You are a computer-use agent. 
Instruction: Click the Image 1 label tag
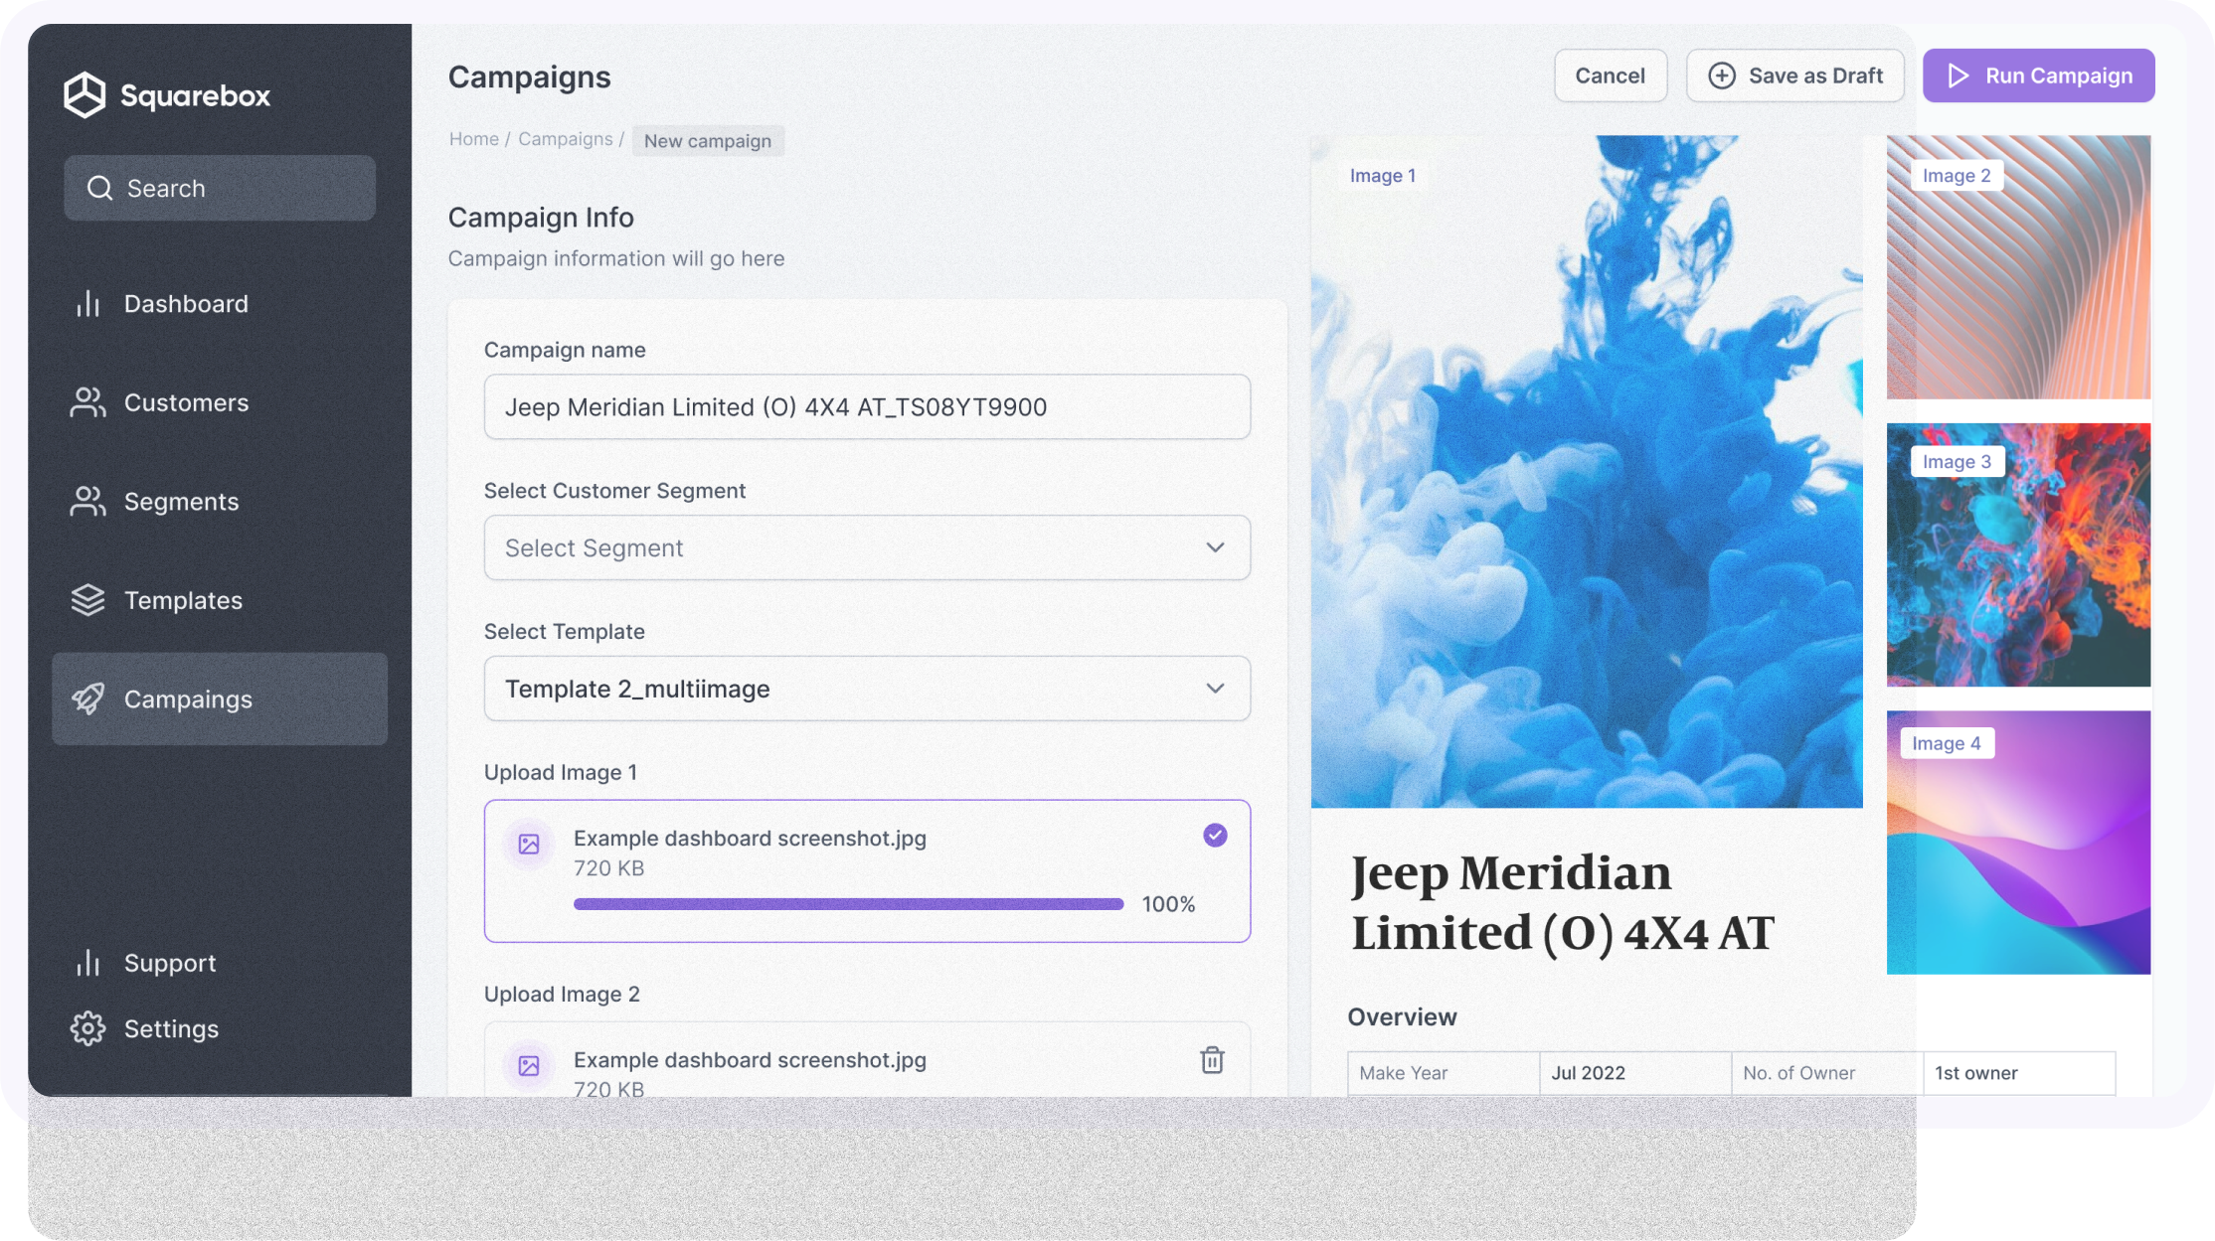coord(1383,176)
